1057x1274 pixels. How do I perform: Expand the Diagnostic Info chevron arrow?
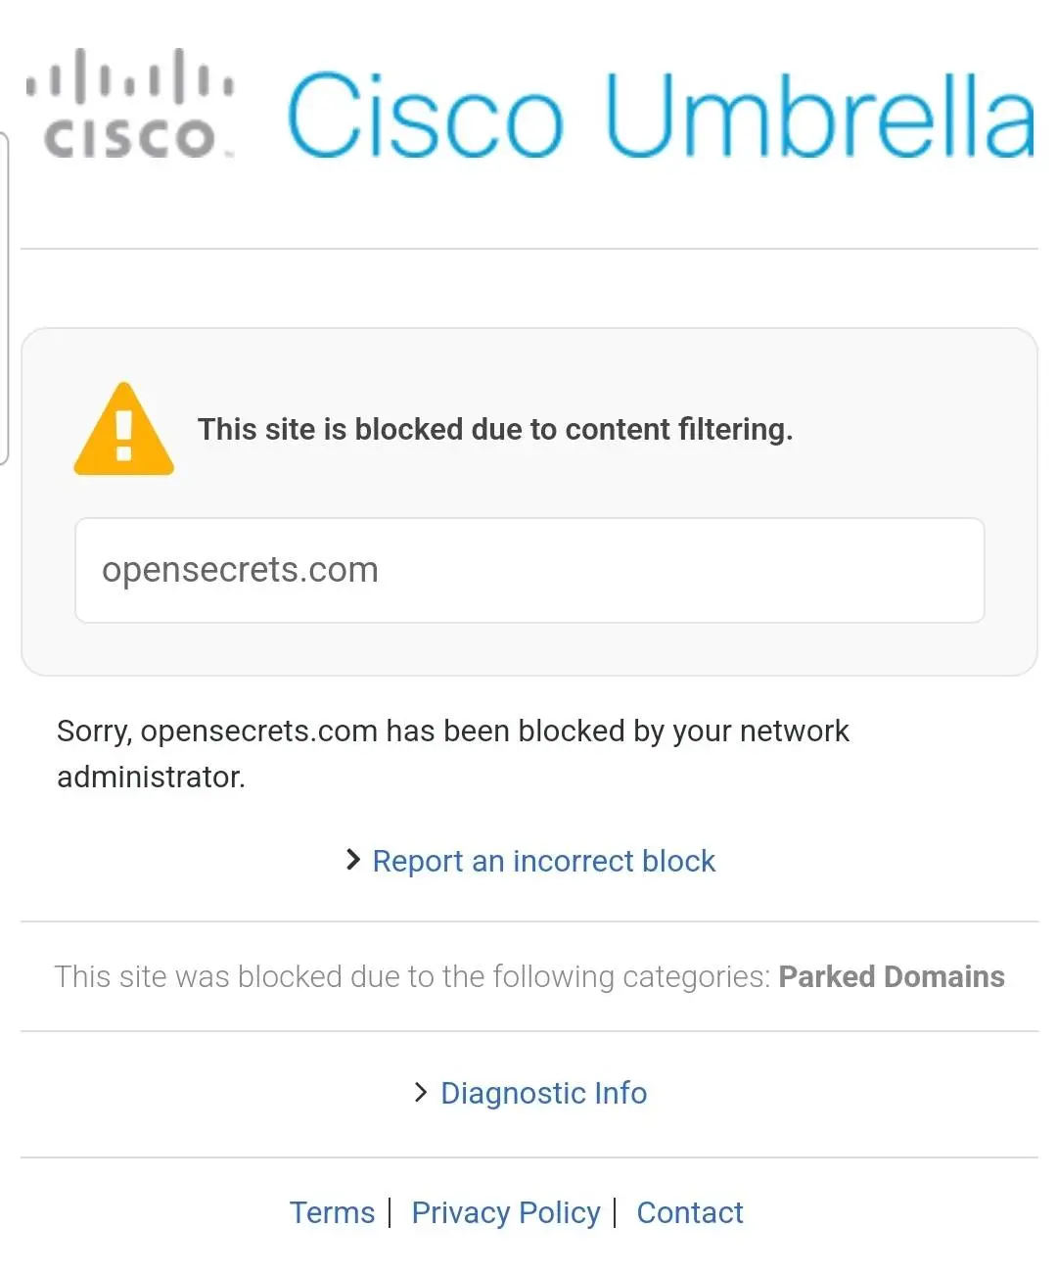click(x=421, y=1092)
